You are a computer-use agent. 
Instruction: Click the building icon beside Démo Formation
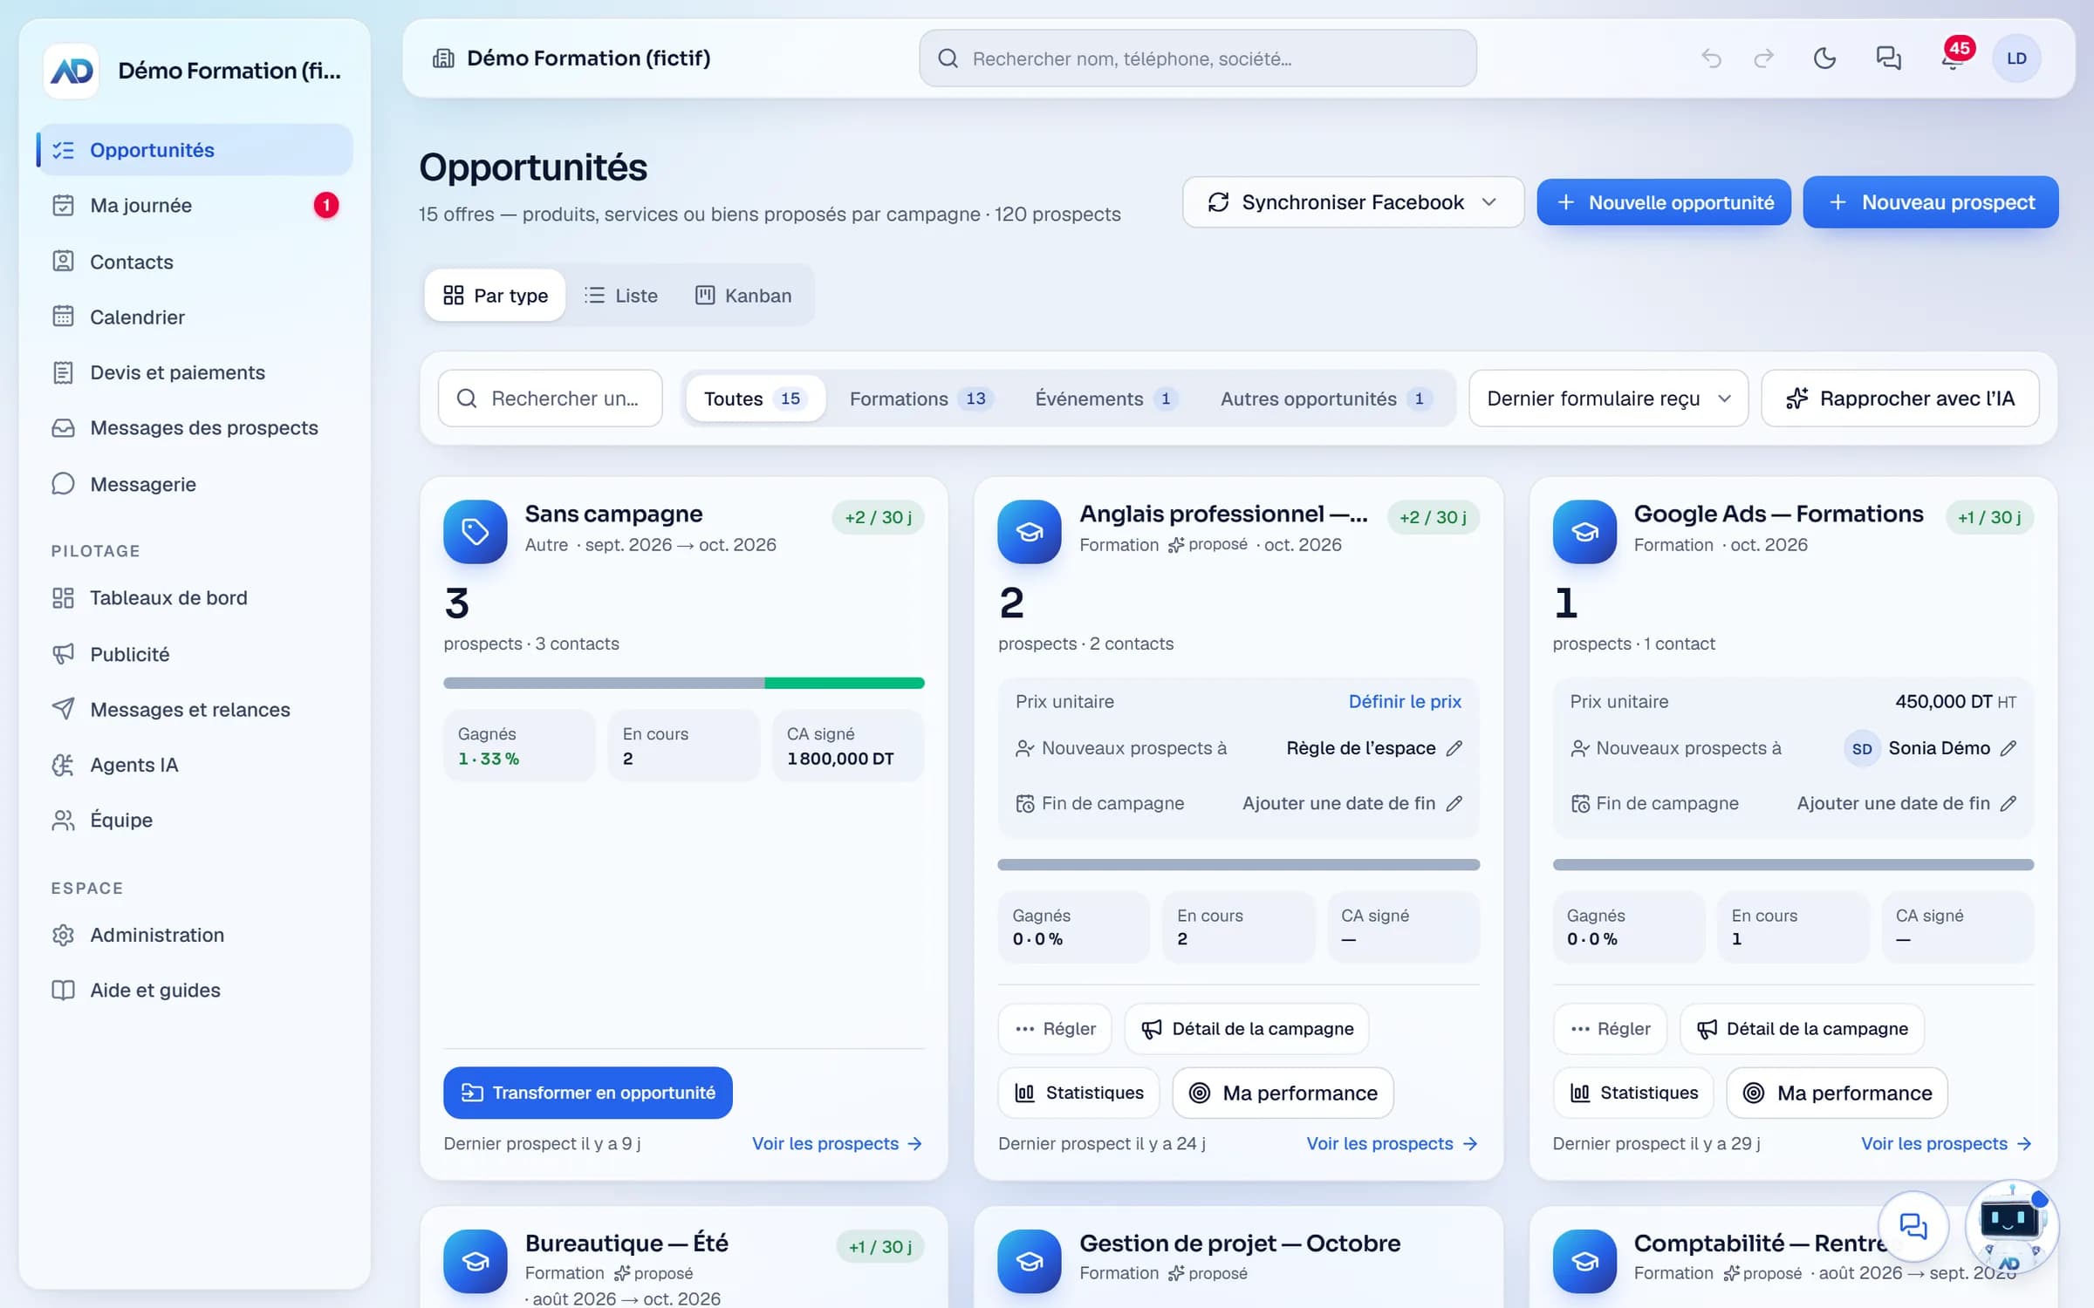coord(443,58)
